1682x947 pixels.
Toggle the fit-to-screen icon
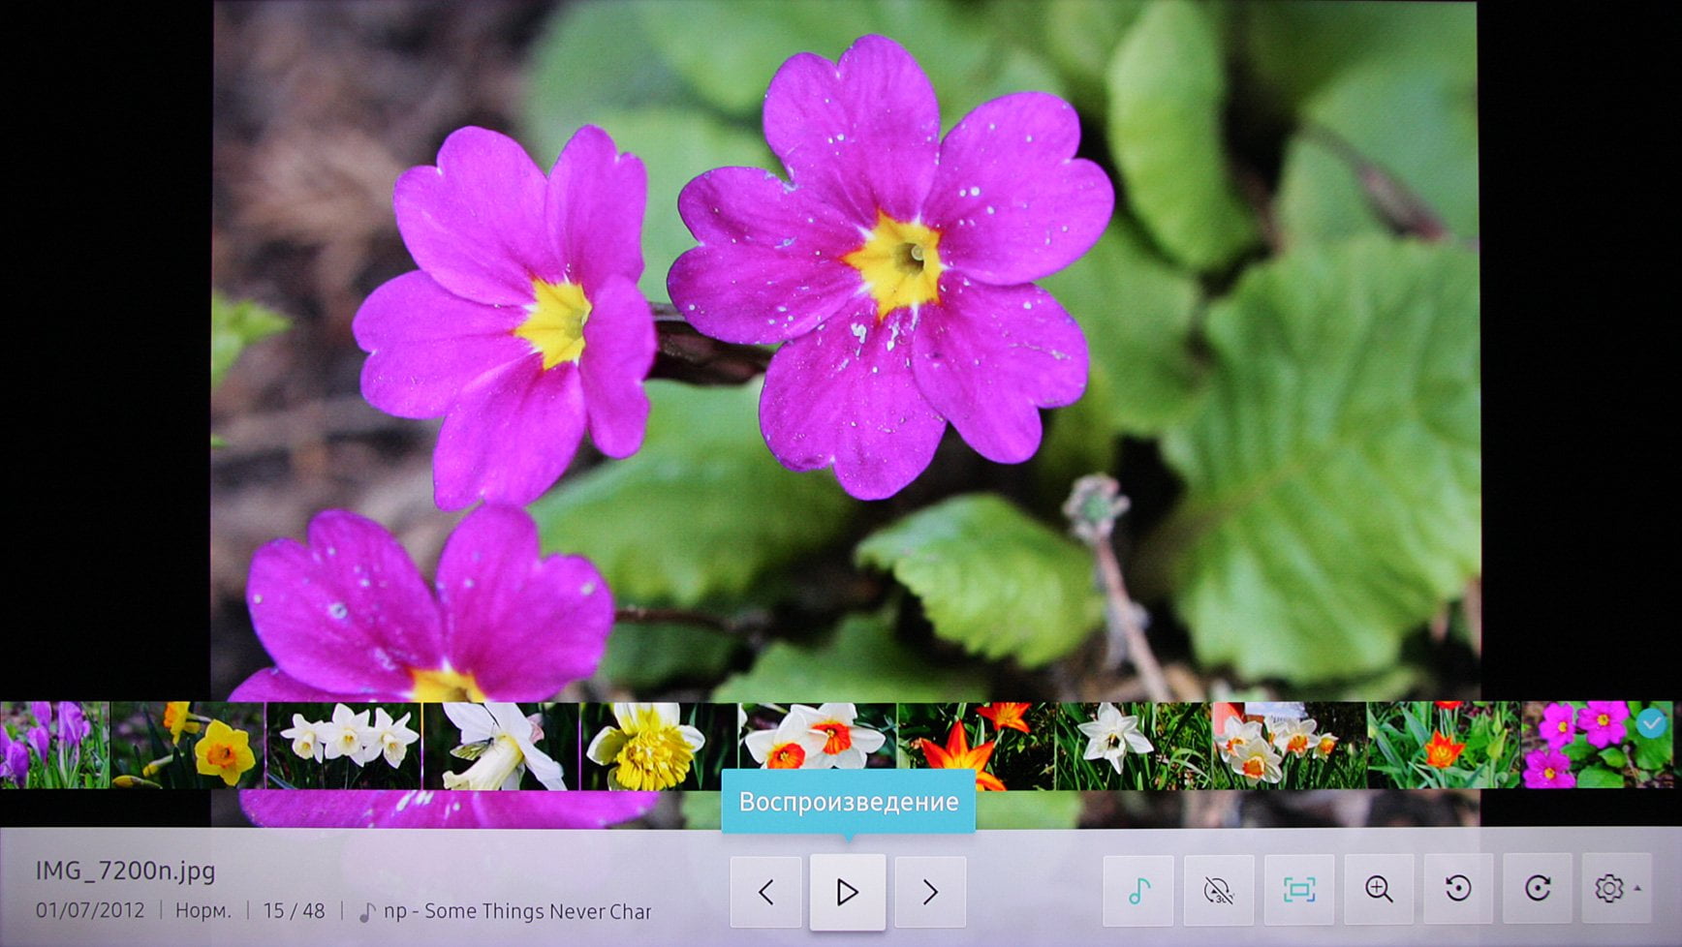point(1299,889)
